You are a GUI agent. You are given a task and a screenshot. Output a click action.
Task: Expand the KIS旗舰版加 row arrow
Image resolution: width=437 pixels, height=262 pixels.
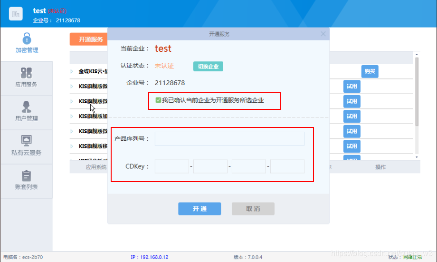[72, 116]
